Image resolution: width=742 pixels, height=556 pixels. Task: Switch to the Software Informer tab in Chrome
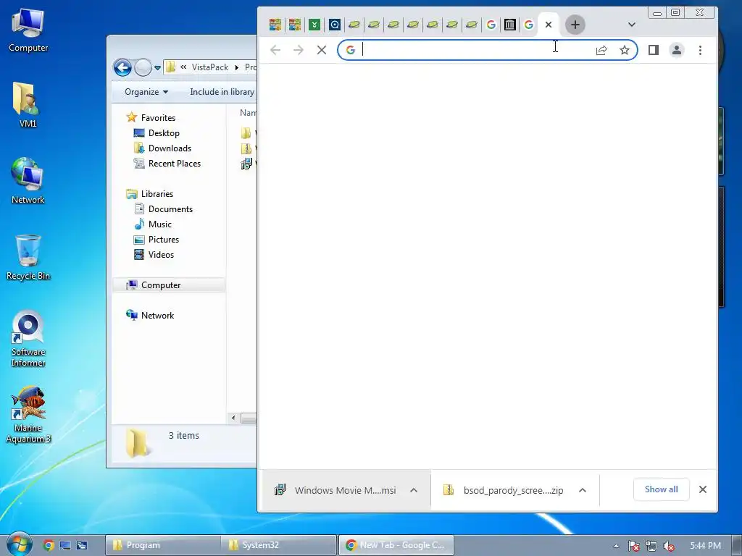(x=335, y=25)
